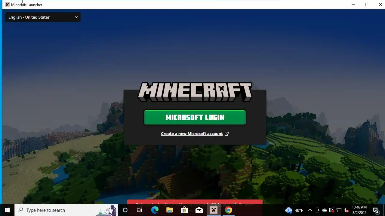This screenshot has width=385, height=216.
Task: Show hidden system tray icons
Action: click(x=310, y=210)
